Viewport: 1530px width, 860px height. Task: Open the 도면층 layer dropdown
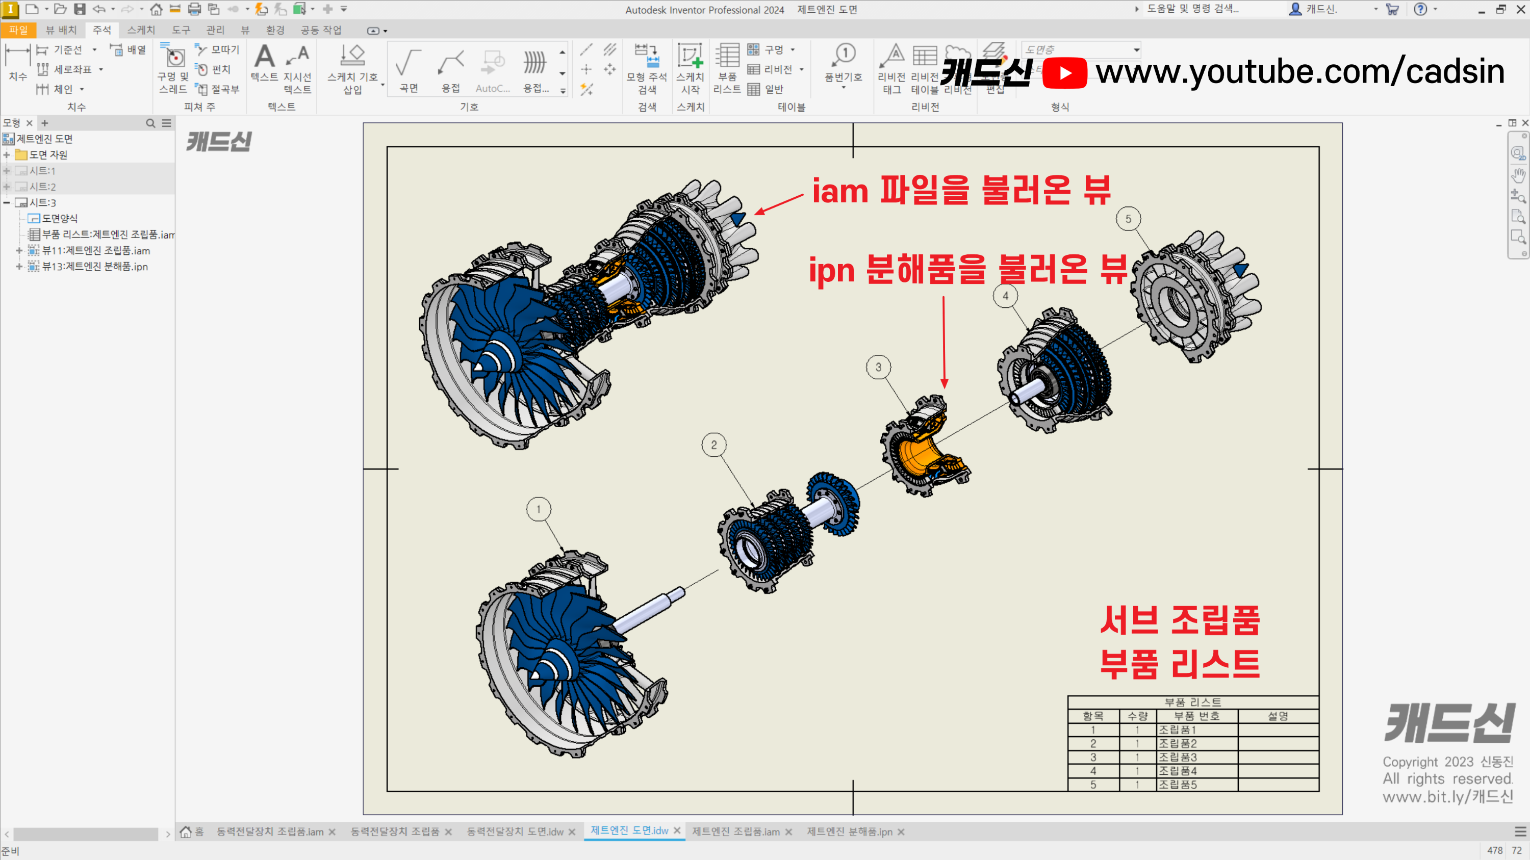1136,50
